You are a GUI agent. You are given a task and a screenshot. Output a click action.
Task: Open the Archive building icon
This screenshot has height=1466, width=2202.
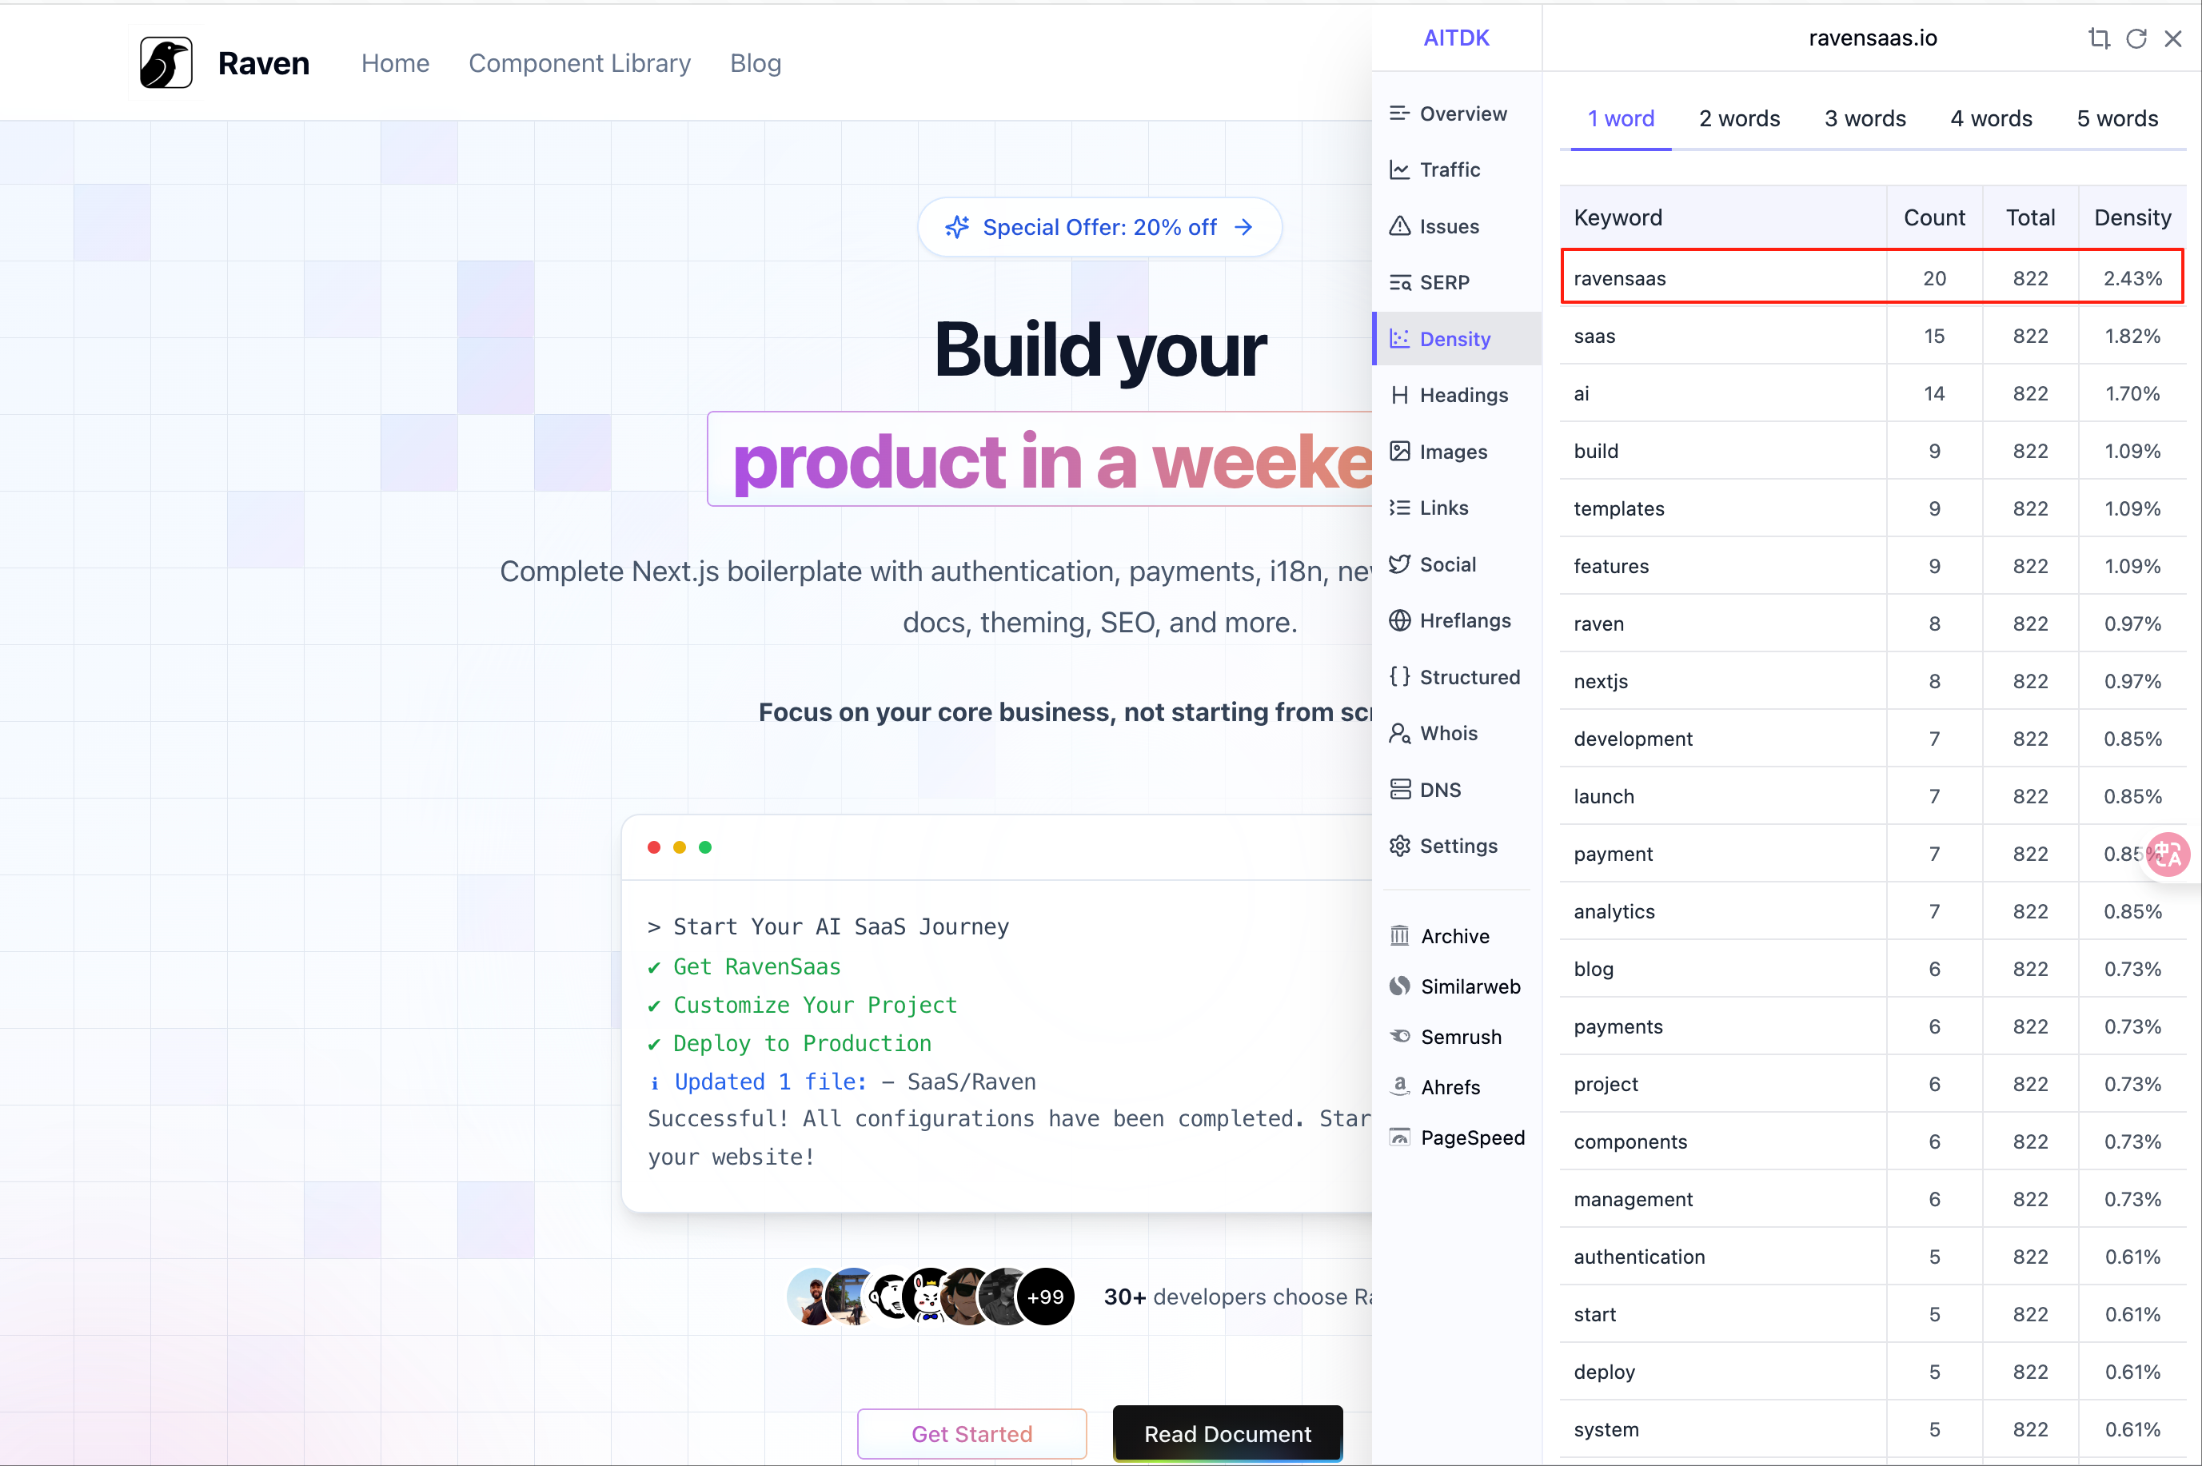click(1398, 935)
